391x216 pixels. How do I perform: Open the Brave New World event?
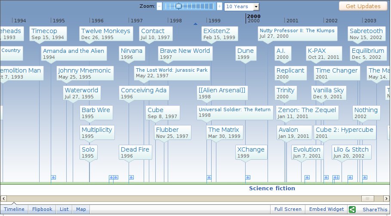pos(185,54)
